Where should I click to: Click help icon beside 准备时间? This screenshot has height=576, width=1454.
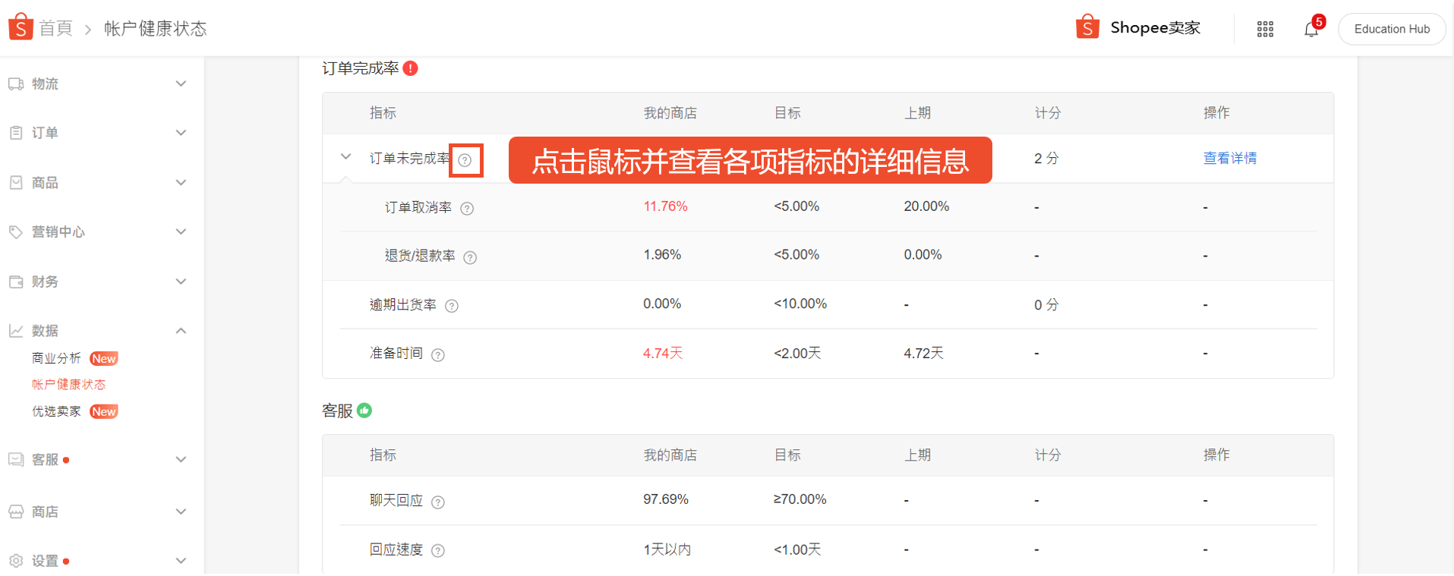(x=438, y=354)
